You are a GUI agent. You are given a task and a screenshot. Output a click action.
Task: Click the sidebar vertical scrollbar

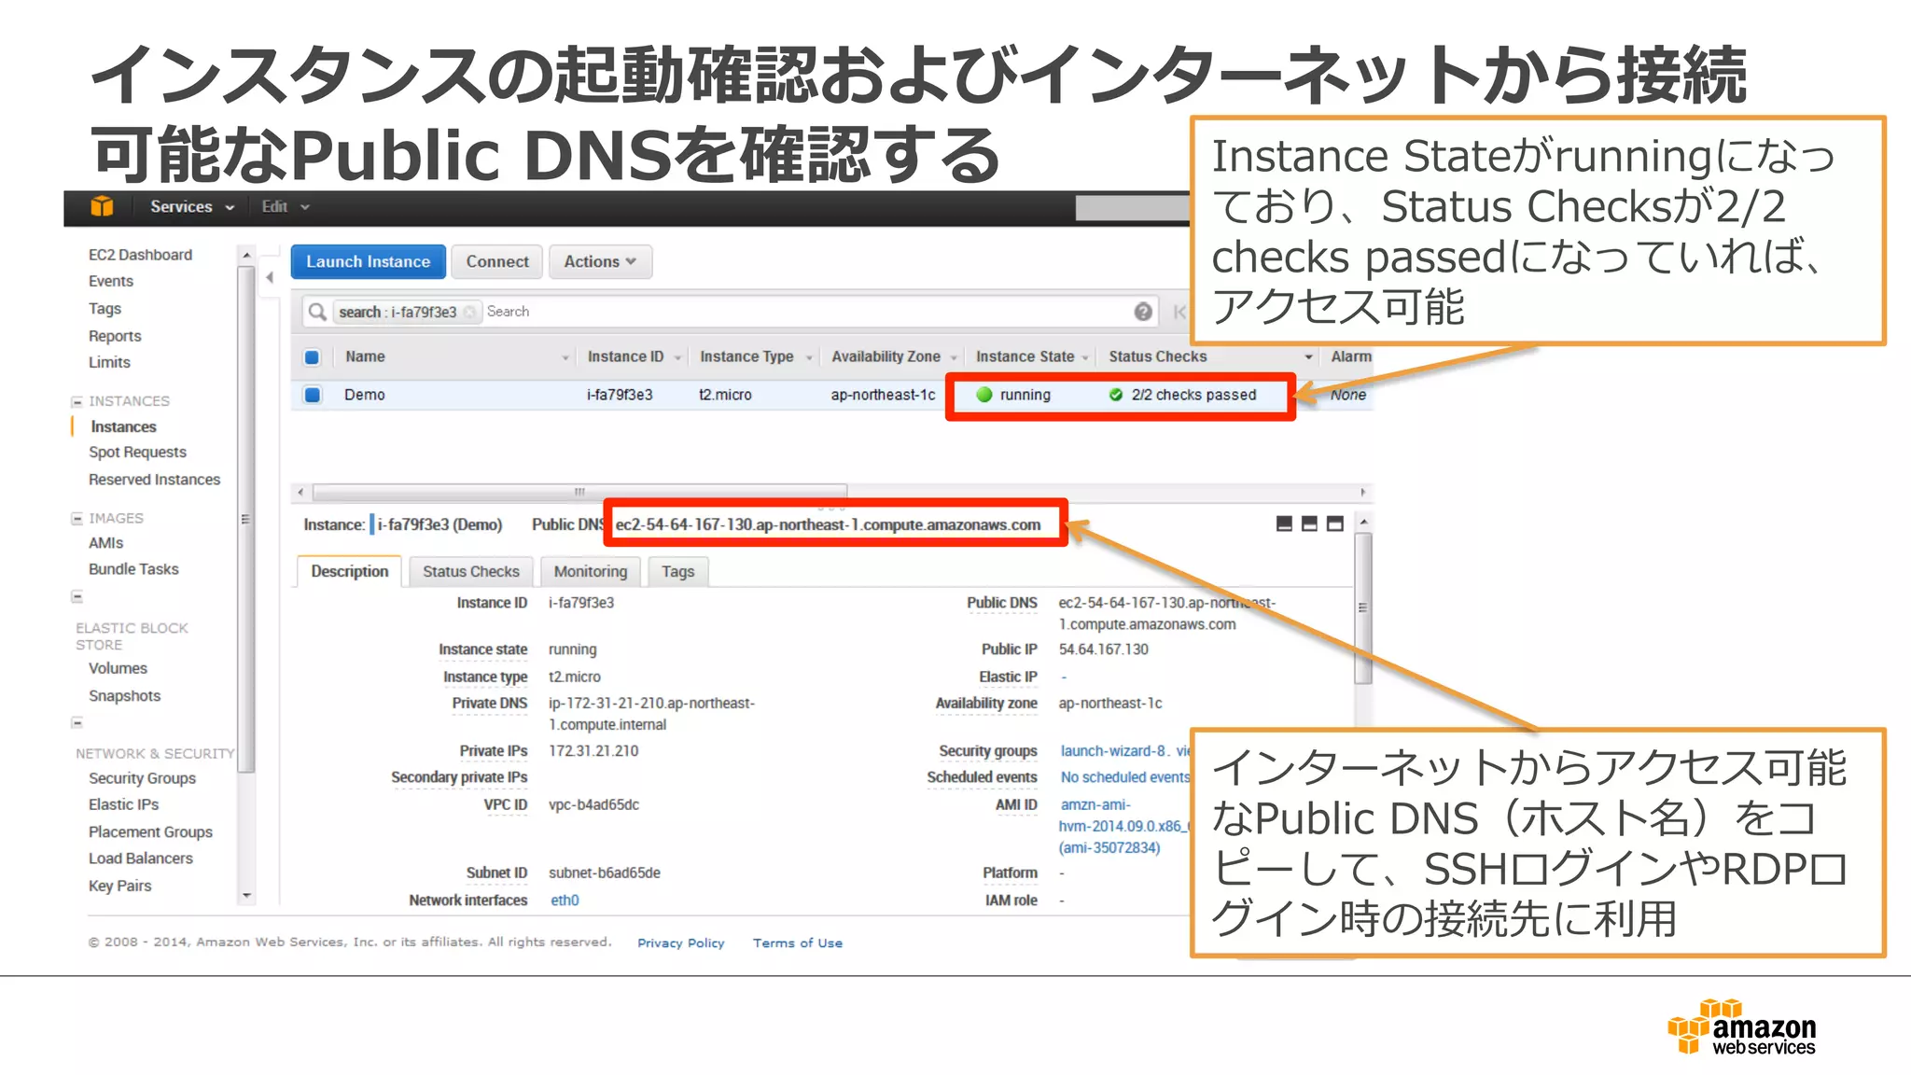pyautogui.click(x=246, y=519)
